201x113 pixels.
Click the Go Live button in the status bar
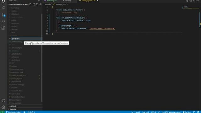point(187,112)
